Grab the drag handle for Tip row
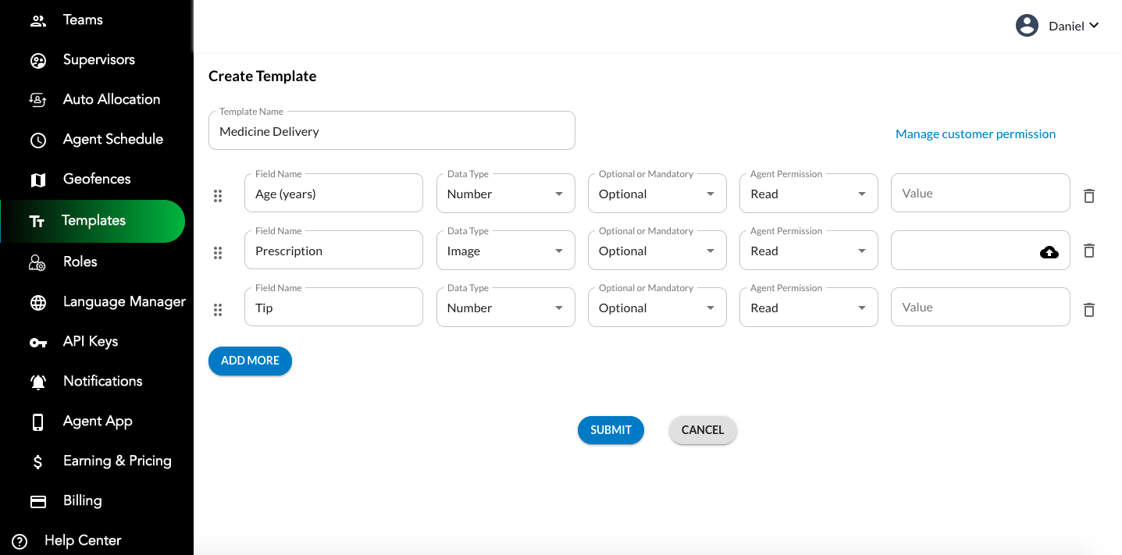 coord(218,310)
